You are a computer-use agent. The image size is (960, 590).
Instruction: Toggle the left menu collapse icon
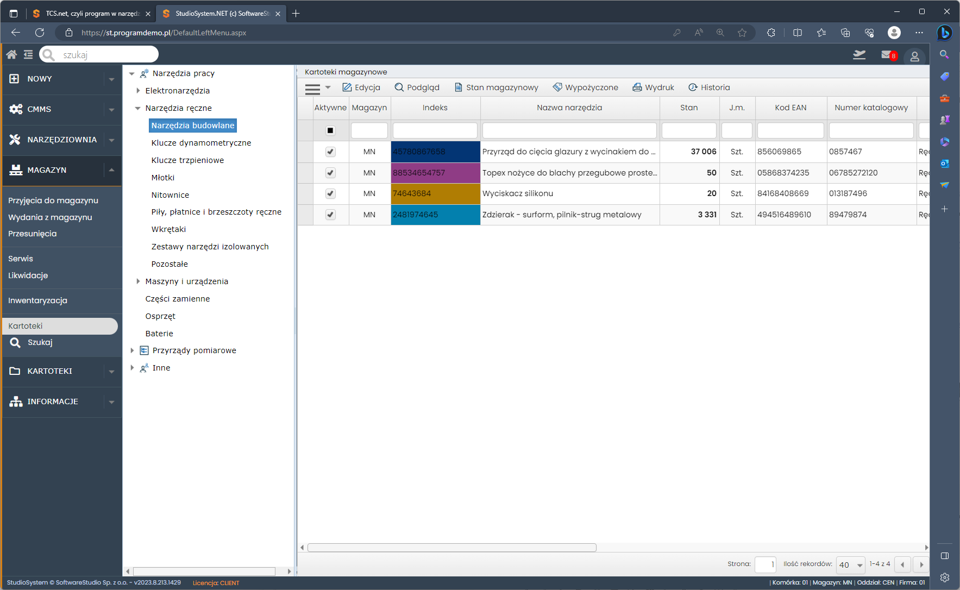coord(28,54)
